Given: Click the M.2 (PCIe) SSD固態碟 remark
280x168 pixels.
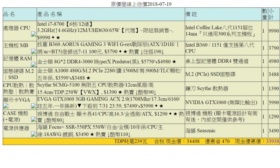Looking at the screenshot, I should 210,74.
